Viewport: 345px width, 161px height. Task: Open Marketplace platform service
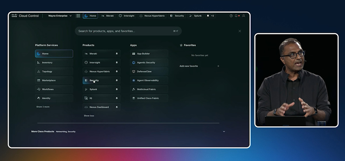54,80
